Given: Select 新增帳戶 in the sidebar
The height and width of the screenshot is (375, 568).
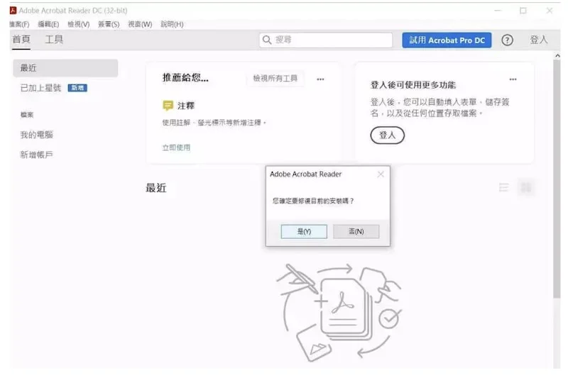Looking at the screenshot, I should (37, 155).
